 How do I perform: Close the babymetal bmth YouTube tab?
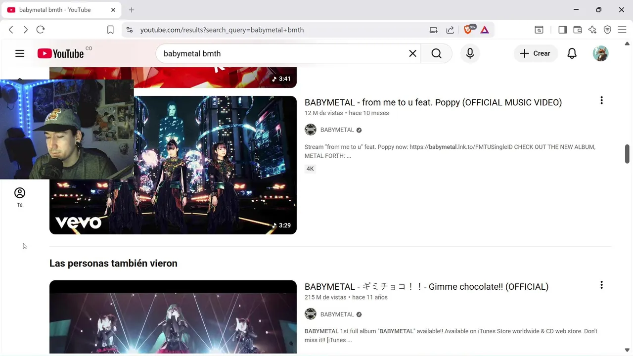[113, 10]
